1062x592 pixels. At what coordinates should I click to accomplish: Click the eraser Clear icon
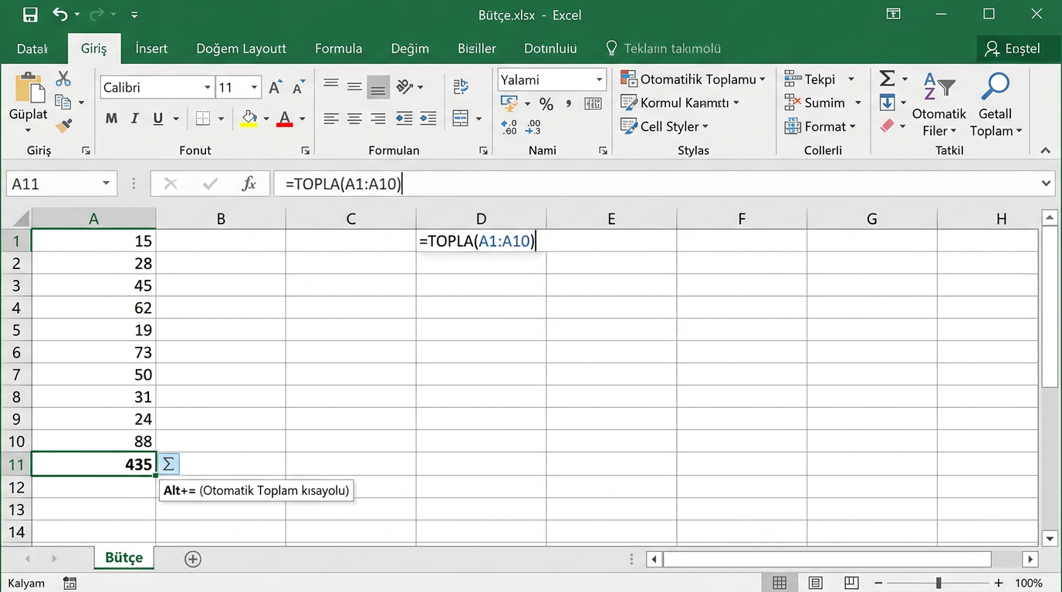[x=888, y=126]
